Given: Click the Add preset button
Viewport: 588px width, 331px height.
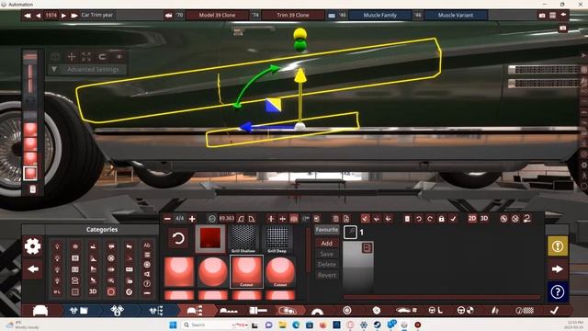Looking at the screenshot, I should tap(327, 243).
